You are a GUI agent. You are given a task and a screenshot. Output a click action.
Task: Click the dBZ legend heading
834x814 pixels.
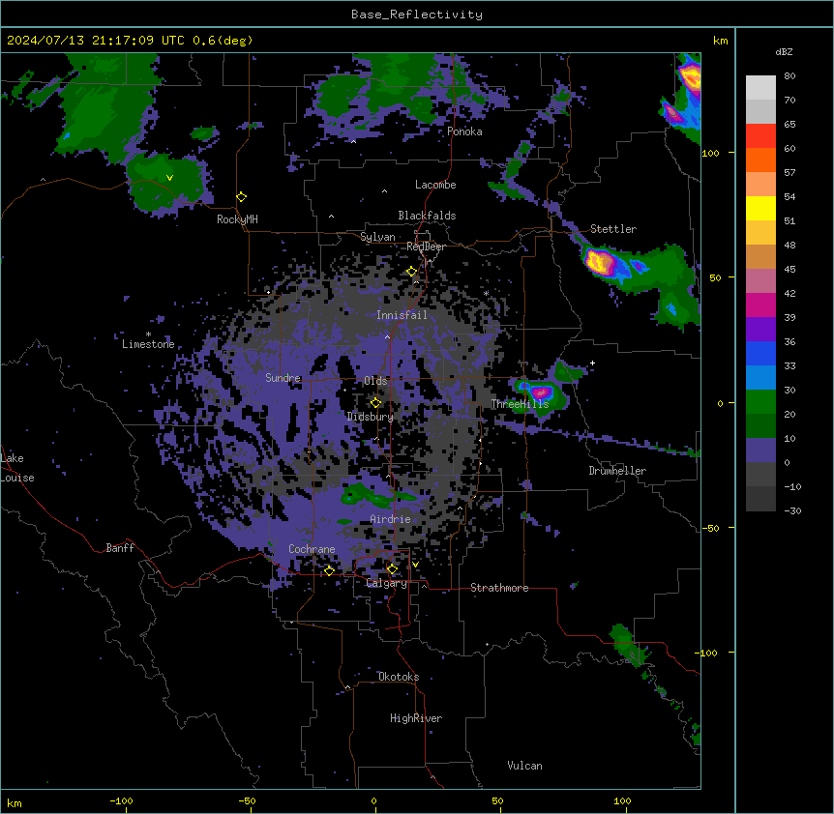click(x=784, y=52)
